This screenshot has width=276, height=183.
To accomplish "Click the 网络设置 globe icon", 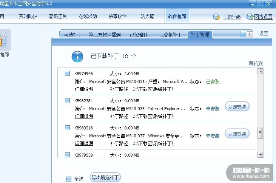I will click(x=250, y=17).
